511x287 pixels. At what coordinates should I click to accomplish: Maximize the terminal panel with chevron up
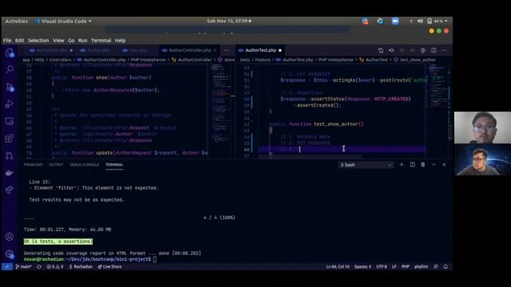(434, 165)
